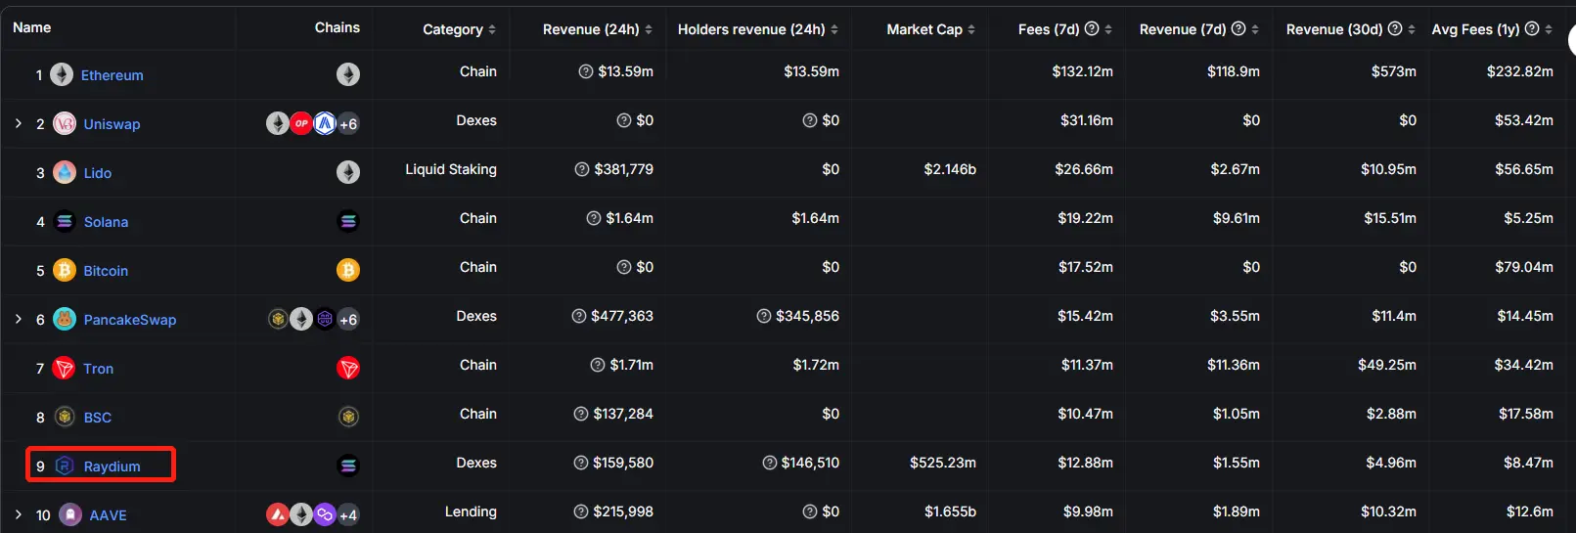Open the Raydium protocol link

(x=112, y=466)
